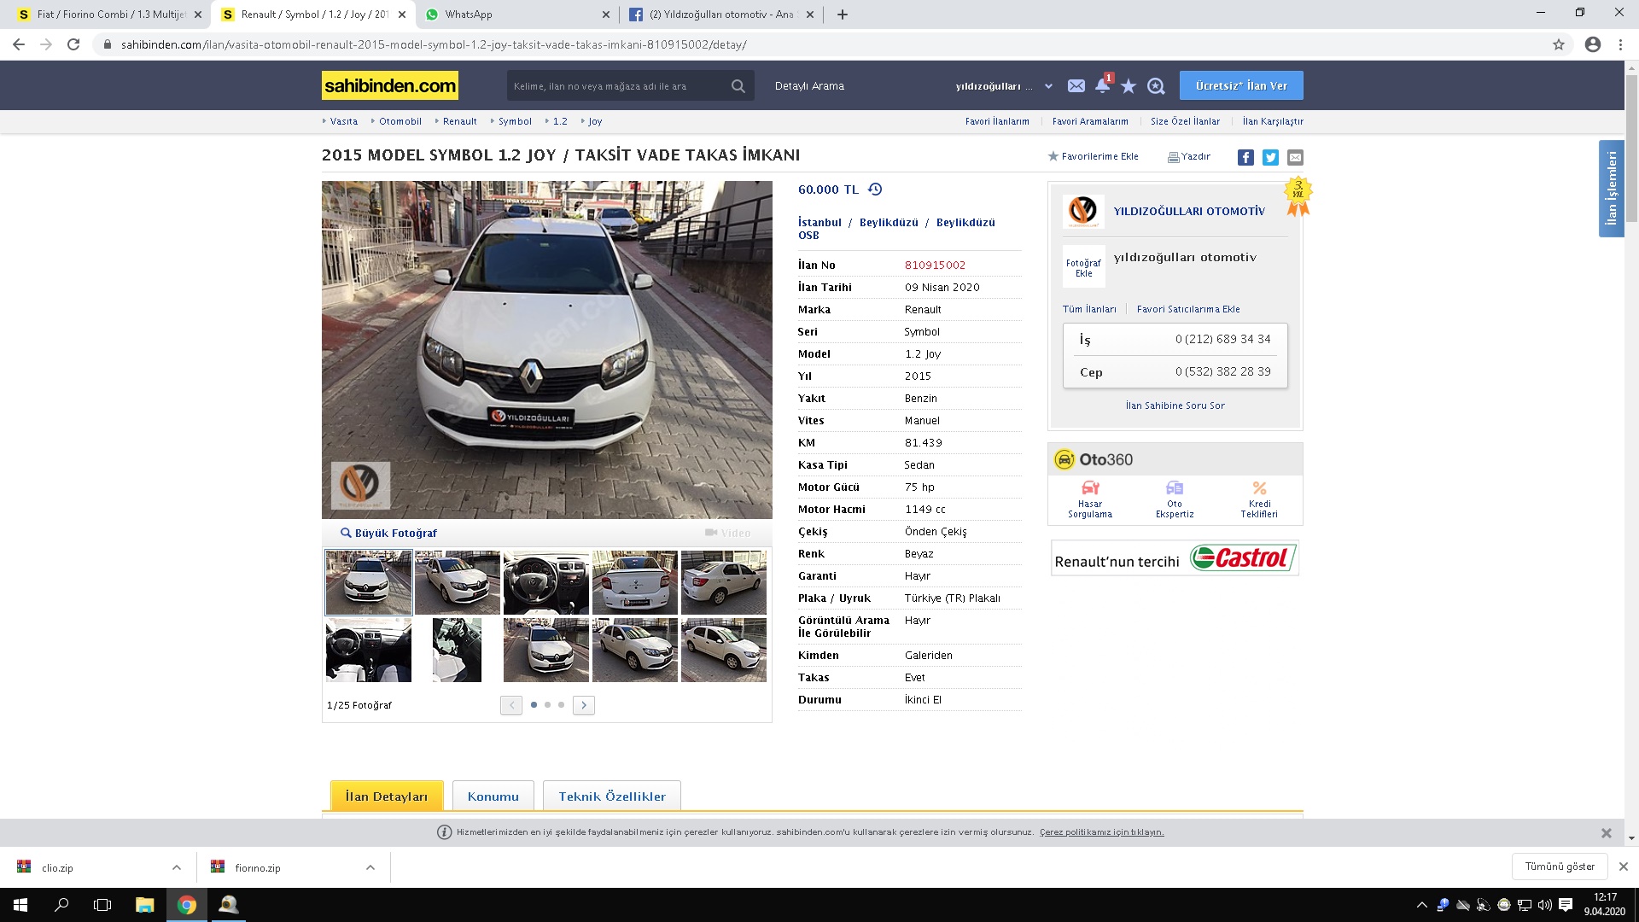Screen dimensions: 1639x922
Task: Expand the fiorino.zip download options
Action: pyautogui.click(x=370, y=867)
